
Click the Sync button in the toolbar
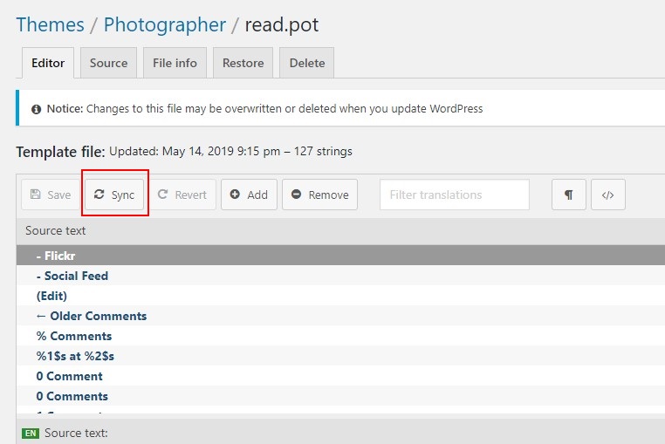pyautogui.click(x=114, y=195)
